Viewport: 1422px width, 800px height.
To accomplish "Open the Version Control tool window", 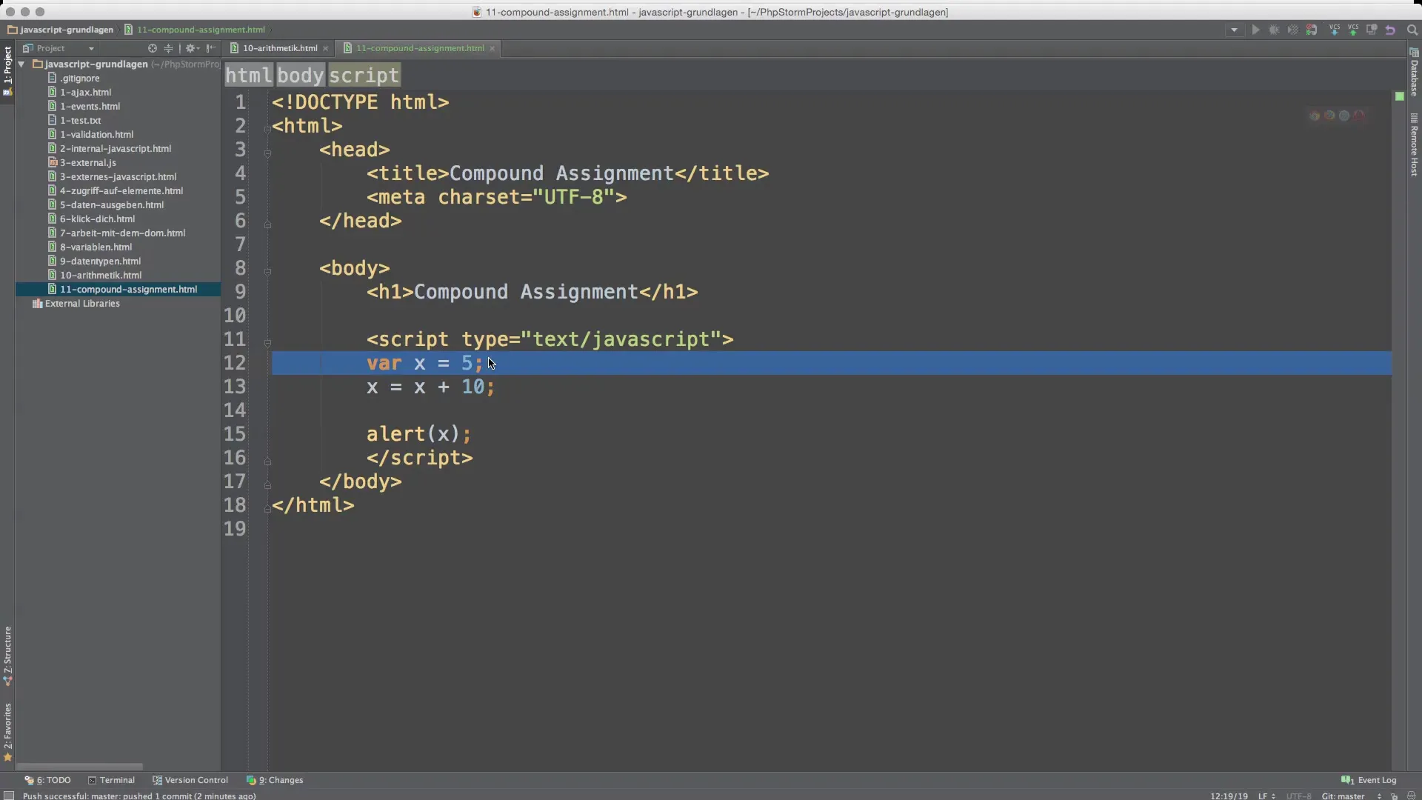I will pos(190,780).
